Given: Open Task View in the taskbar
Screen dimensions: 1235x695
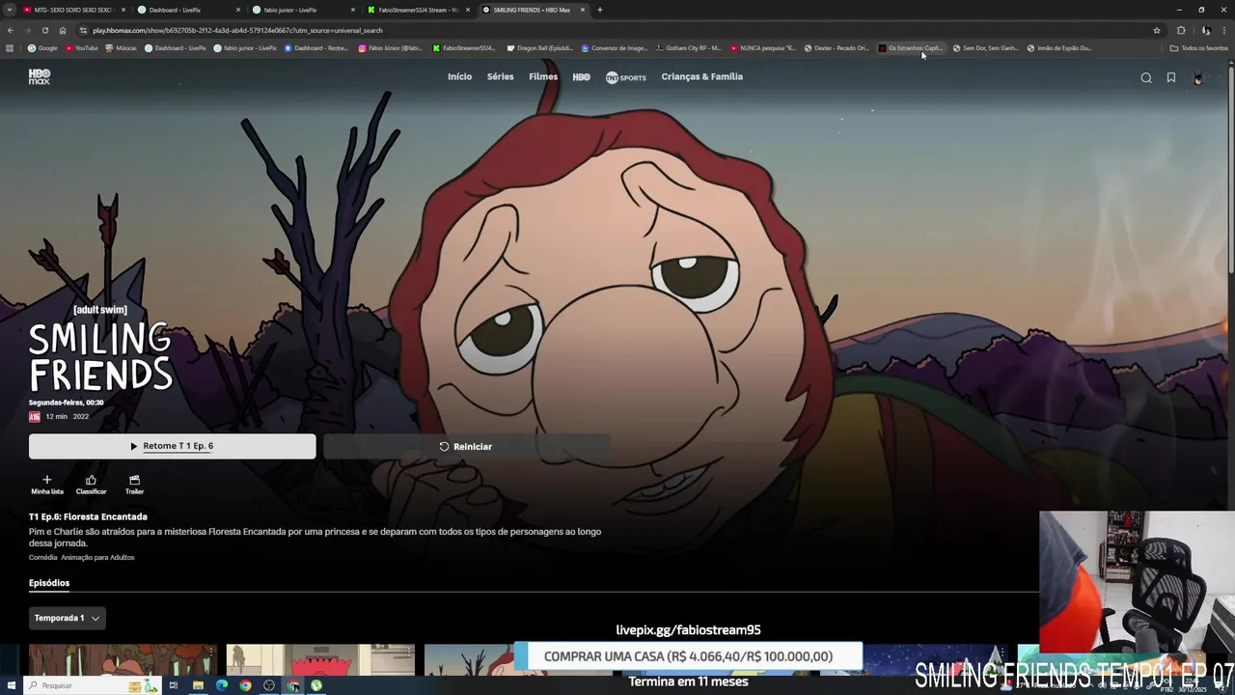Looking at the screenshot, I should pos(174,685).
